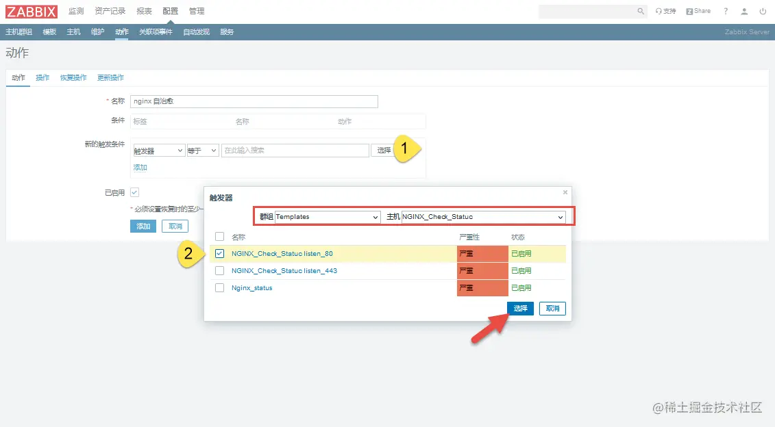Go to 模板 submenu

coord(49,31)
